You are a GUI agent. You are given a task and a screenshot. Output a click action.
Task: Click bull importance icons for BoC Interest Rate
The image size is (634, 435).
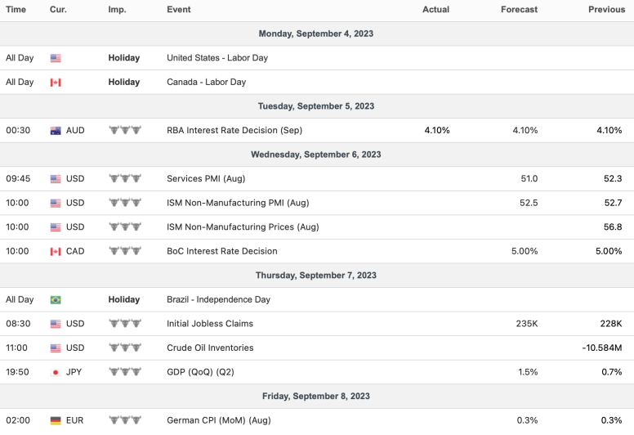[x=125, y=251]
